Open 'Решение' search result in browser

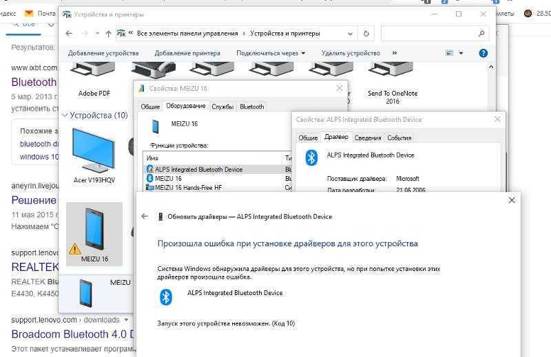pos(34,200)
